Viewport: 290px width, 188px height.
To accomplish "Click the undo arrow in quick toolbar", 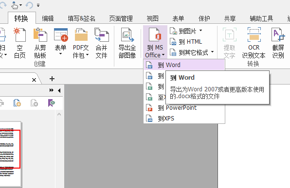I will [x=29, y=5].
